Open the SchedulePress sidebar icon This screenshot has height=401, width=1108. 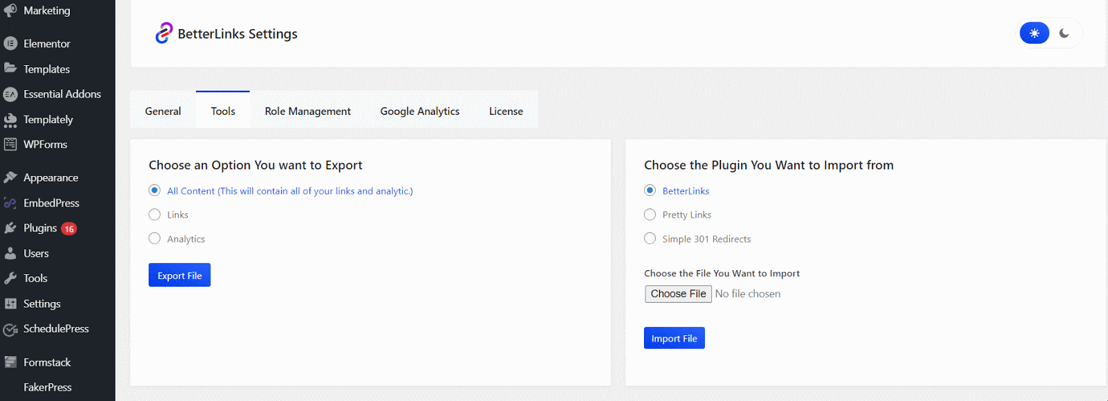coord(10,329)
